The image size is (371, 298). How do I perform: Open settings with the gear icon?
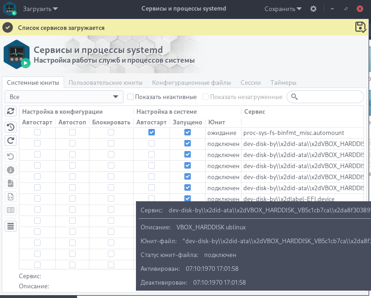[313, 9]
